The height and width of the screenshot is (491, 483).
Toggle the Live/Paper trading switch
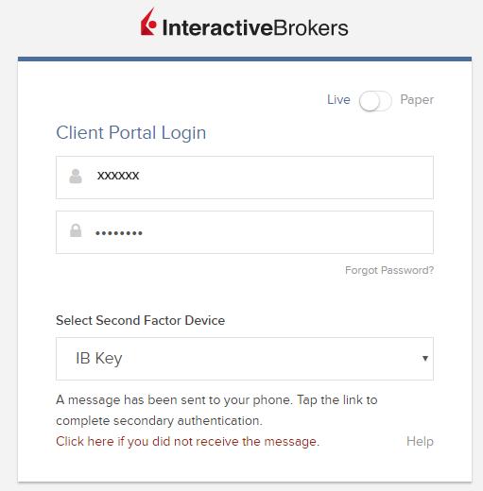tap(375, 101)
